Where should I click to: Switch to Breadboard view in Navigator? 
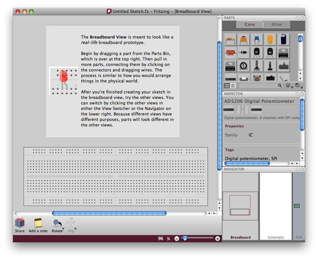coord(241,206)
